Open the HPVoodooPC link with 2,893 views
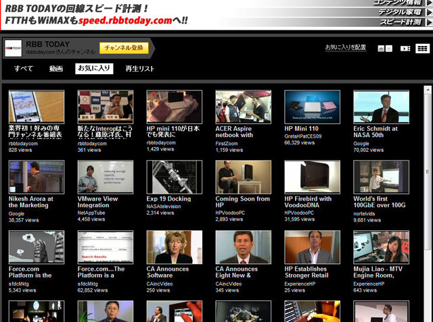The height and width of the screenshot is (322, 433). (230, 213)
